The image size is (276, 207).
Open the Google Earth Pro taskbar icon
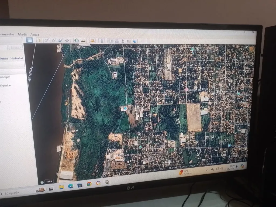tap(107, 182)
